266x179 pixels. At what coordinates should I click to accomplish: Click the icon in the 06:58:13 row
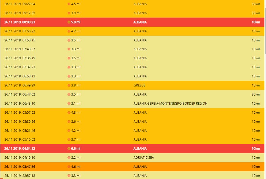[x=69, y=76]
